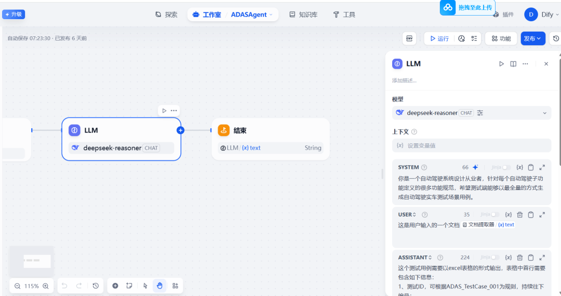Open version history at top right
Image resolution: width=561 pixels, height=296 pixels.
[556, 38]
